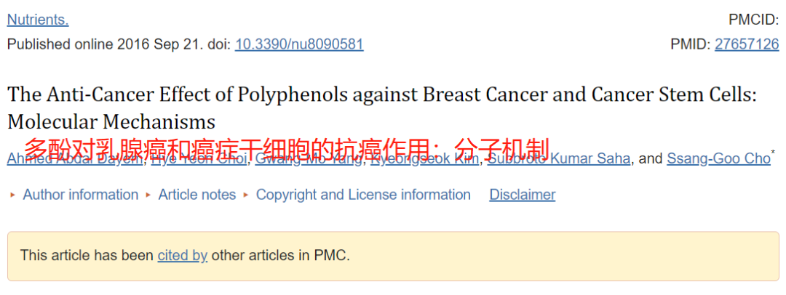Expand the Article notes section
The image size is (786, 295).
[x=197, y=194]
